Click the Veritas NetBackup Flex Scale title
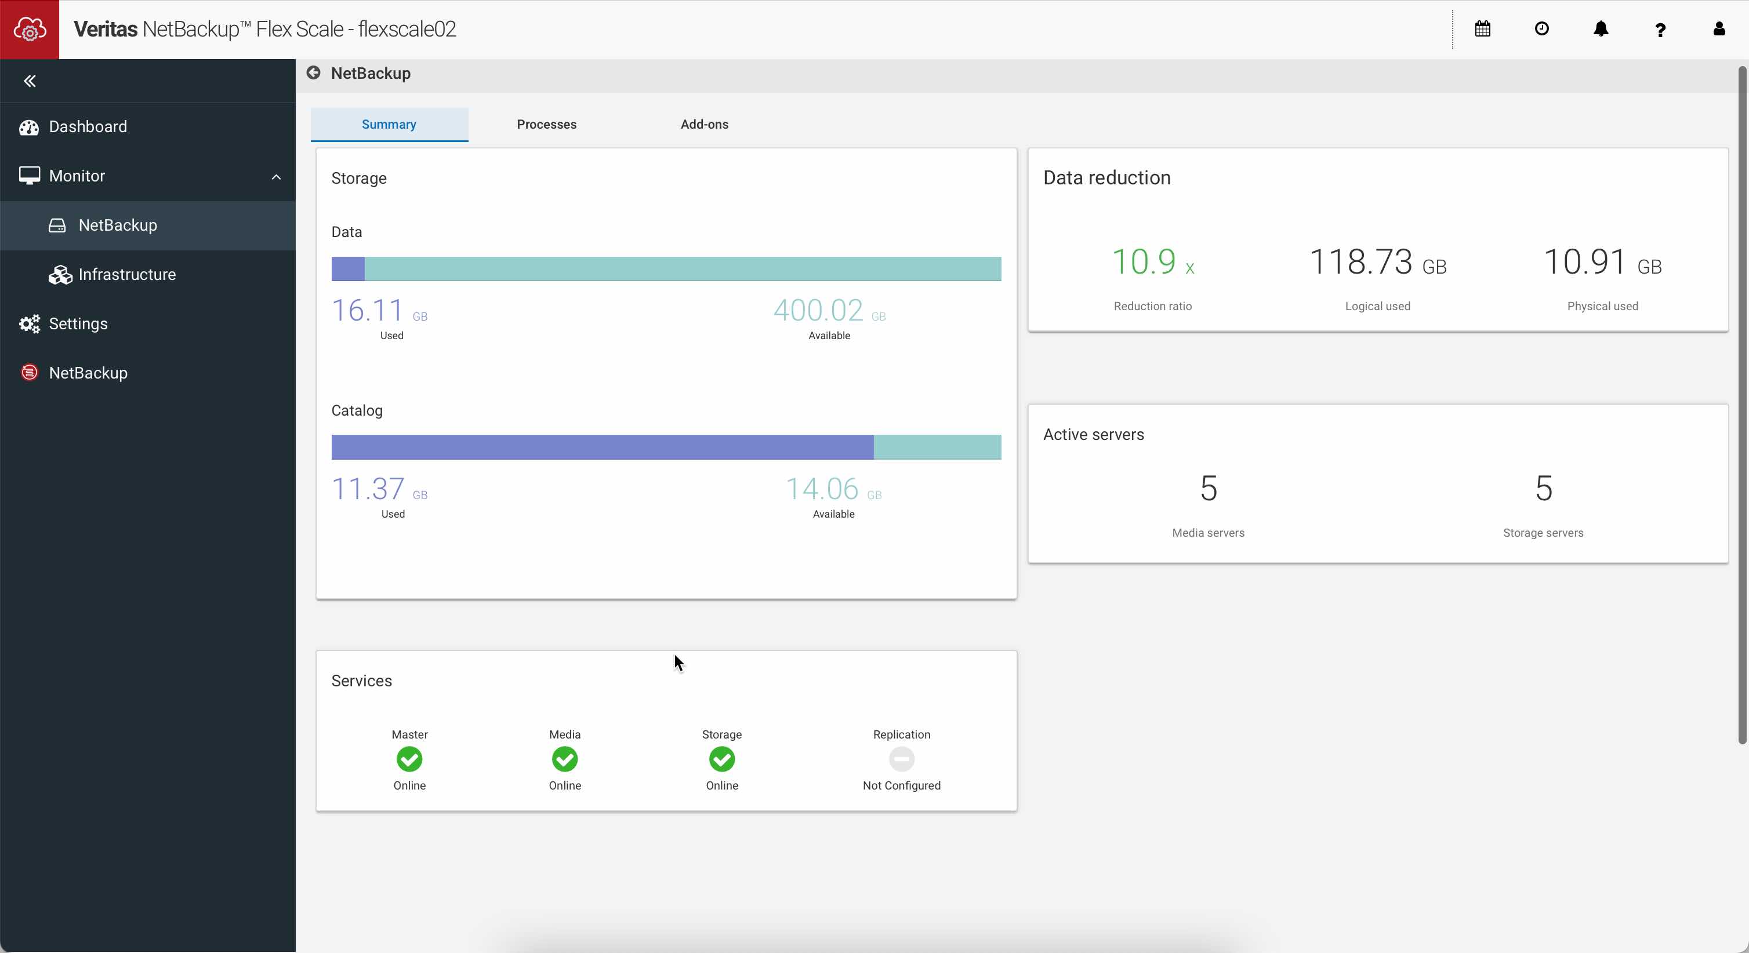Screen dimensions: 1749x953 [x=265, y=29]
